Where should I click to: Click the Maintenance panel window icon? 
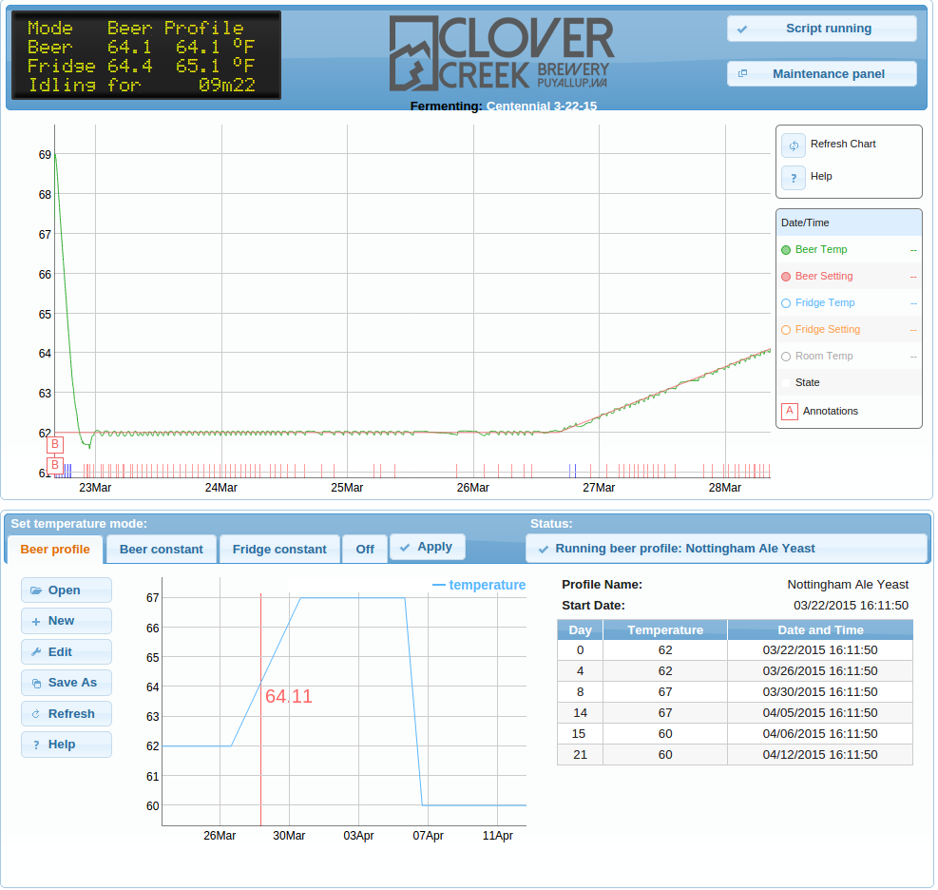pyautogui.click(x=742, y=73)
